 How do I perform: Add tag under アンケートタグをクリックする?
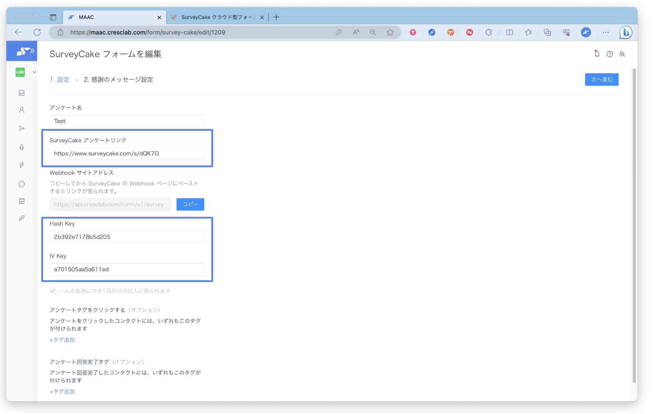tap(62, 340)
